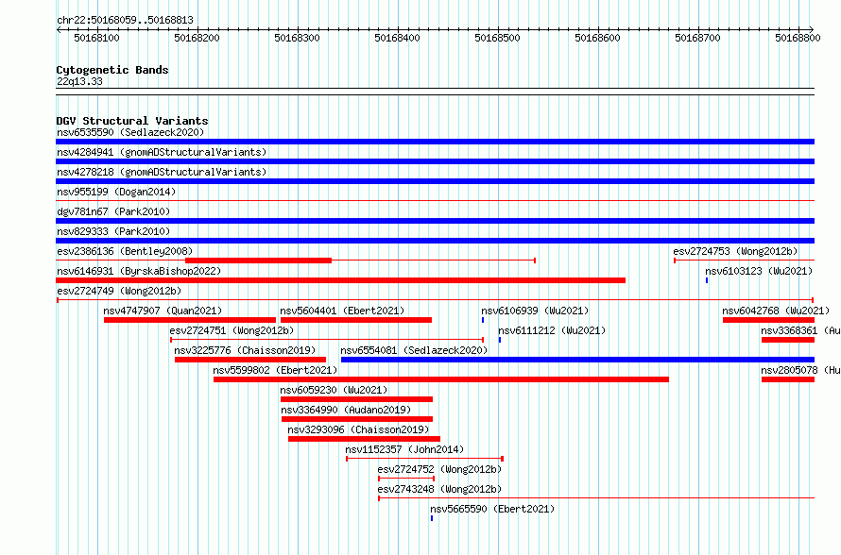This screenshot has width=841, height=555.
Task: Click the blue tick under nsv6111212
Action: point(500,340)
